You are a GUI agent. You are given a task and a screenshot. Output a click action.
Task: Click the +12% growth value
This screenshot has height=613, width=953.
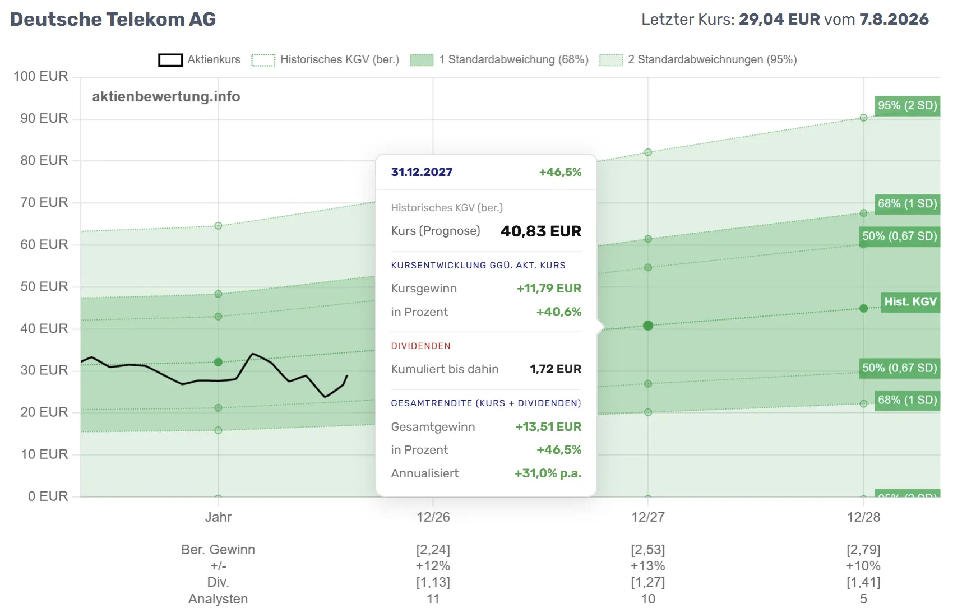coord(433,566)
